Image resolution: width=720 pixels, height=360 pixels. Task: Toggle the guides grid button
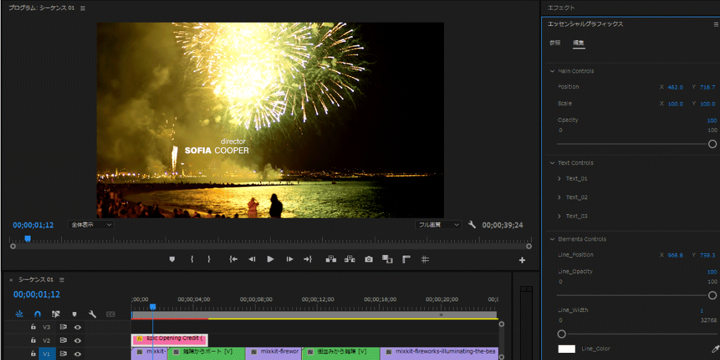click(425, 259)
